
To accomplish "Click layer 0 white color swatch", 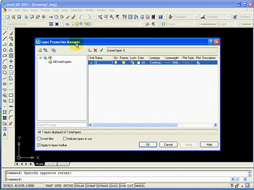I will tap(138, 63).
